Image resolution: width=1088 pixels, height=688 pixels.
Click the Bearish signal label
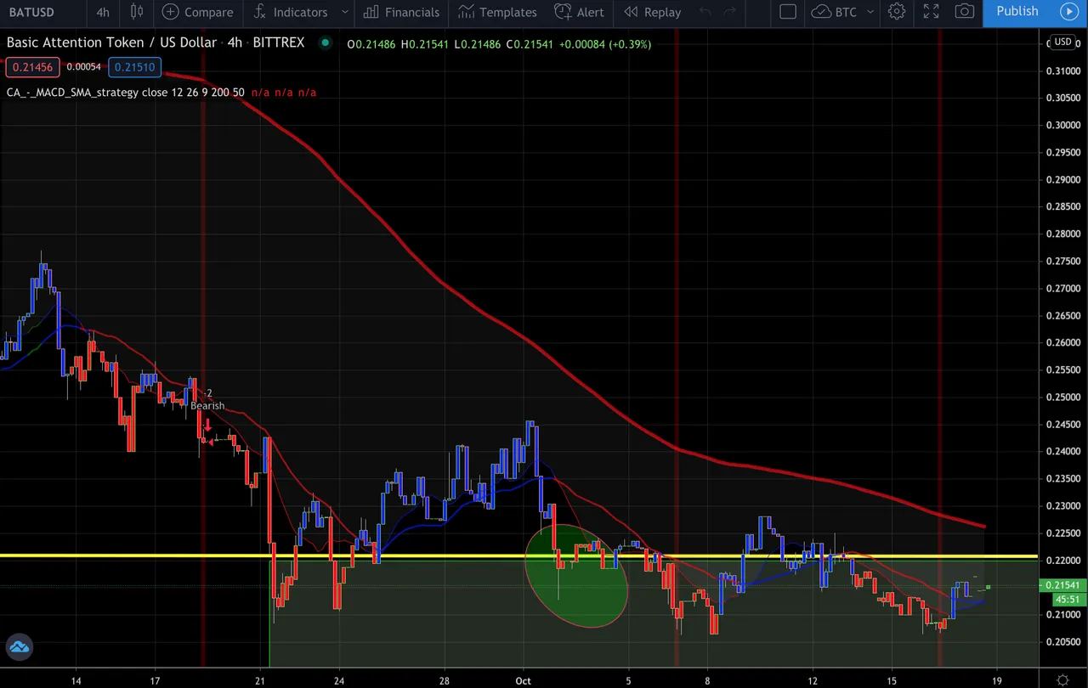pyautogui.click(x=207, y=406)
